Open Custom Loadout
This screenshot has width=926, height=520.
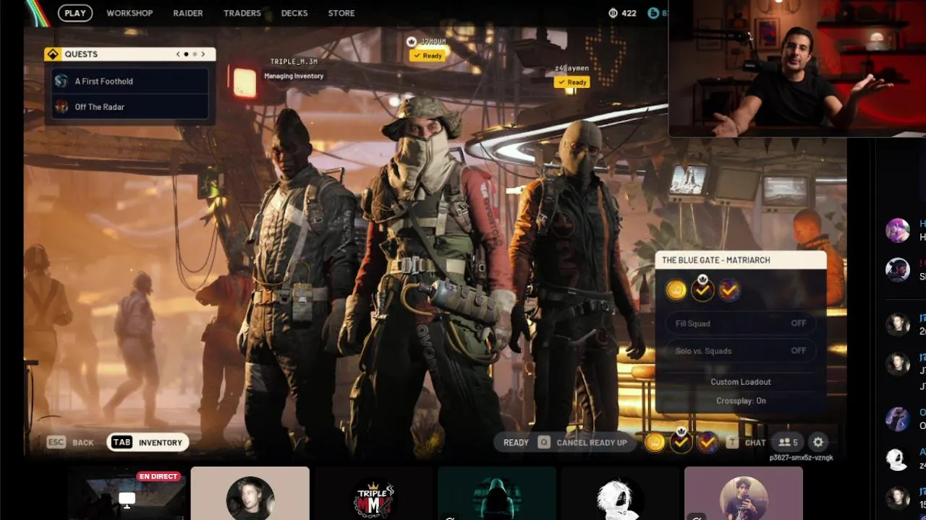[741, 382]
